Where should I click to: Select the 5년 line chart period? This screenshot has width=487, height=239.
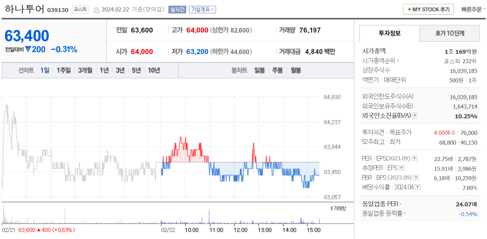[x=136, y=70]
